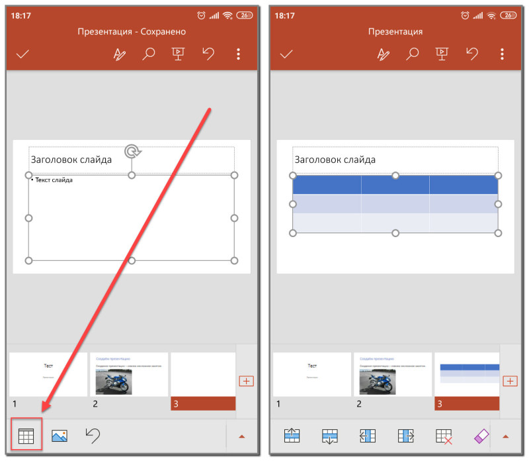Tap 'Презентация' title in right phone
The image size is (529, 461).
click(x=395, y=31)
